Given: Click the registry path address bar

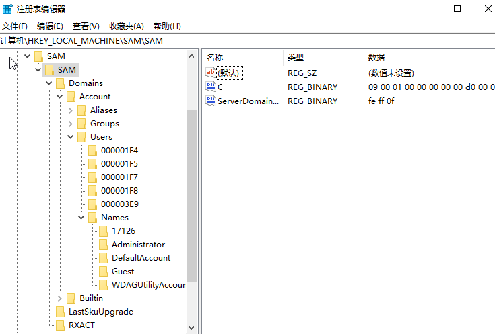Looking at the screenshot, I should (248, 41).
